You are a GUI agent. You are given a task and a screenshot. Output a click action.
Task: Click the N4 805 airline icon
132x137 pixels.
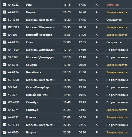[4, 35]
